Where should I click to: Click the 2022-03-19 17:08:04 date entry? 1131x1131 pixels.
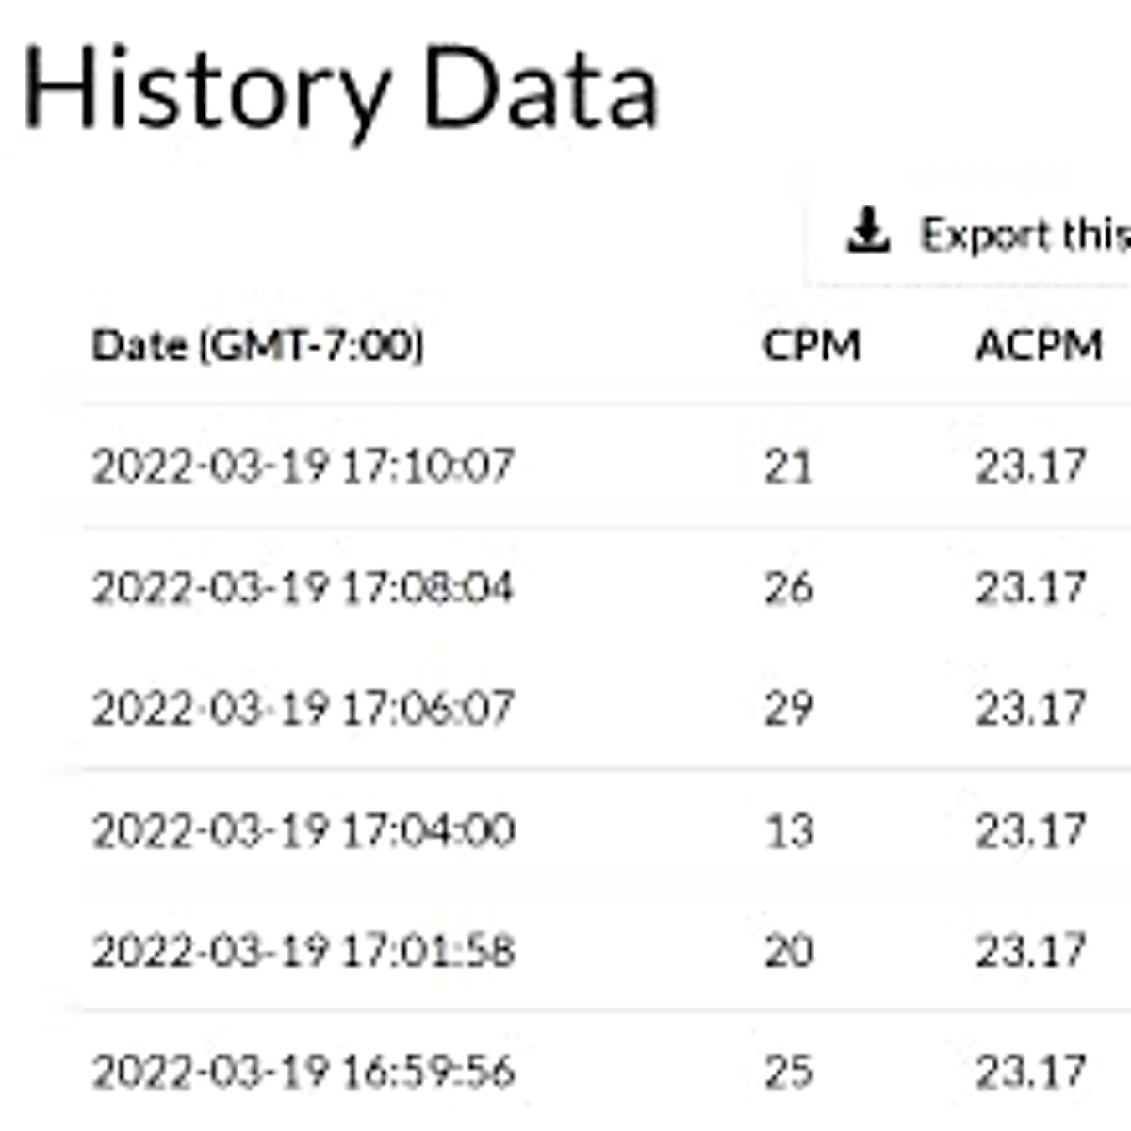tap(303, 587)
